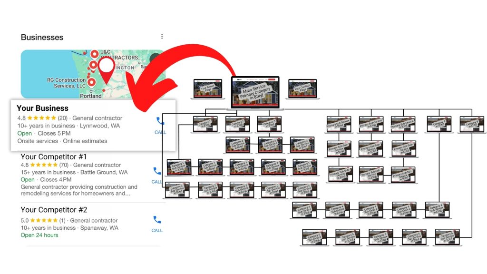Image resolution: width=487 pixels, height=274 pixels.
Task: Click the star rating of Your Business
Action: (x=42, y=118)
